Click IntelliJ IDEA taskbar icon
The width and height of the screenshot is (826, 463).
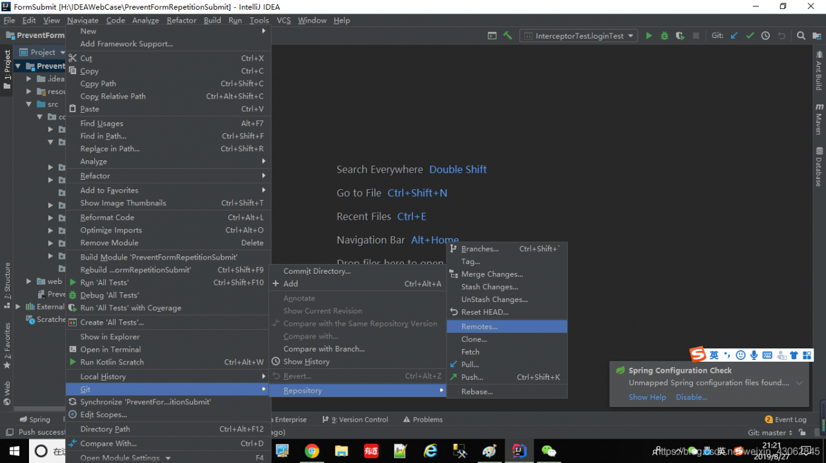pyautogui.click(x=519, y=451)
